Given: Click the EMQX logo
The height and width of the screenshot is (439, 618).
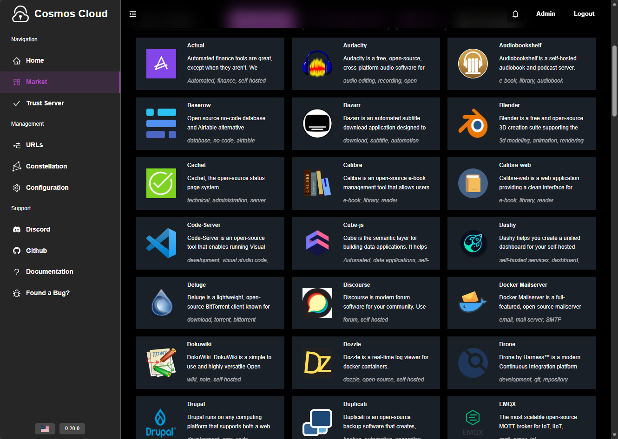Looking at the screenshot, I should tap(473, 422).
